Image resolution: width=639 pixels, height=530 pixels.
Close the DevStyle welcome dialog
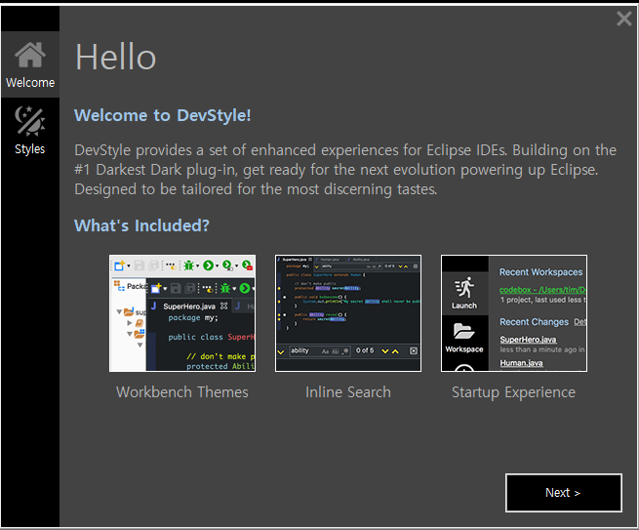(x=624, y=19)
